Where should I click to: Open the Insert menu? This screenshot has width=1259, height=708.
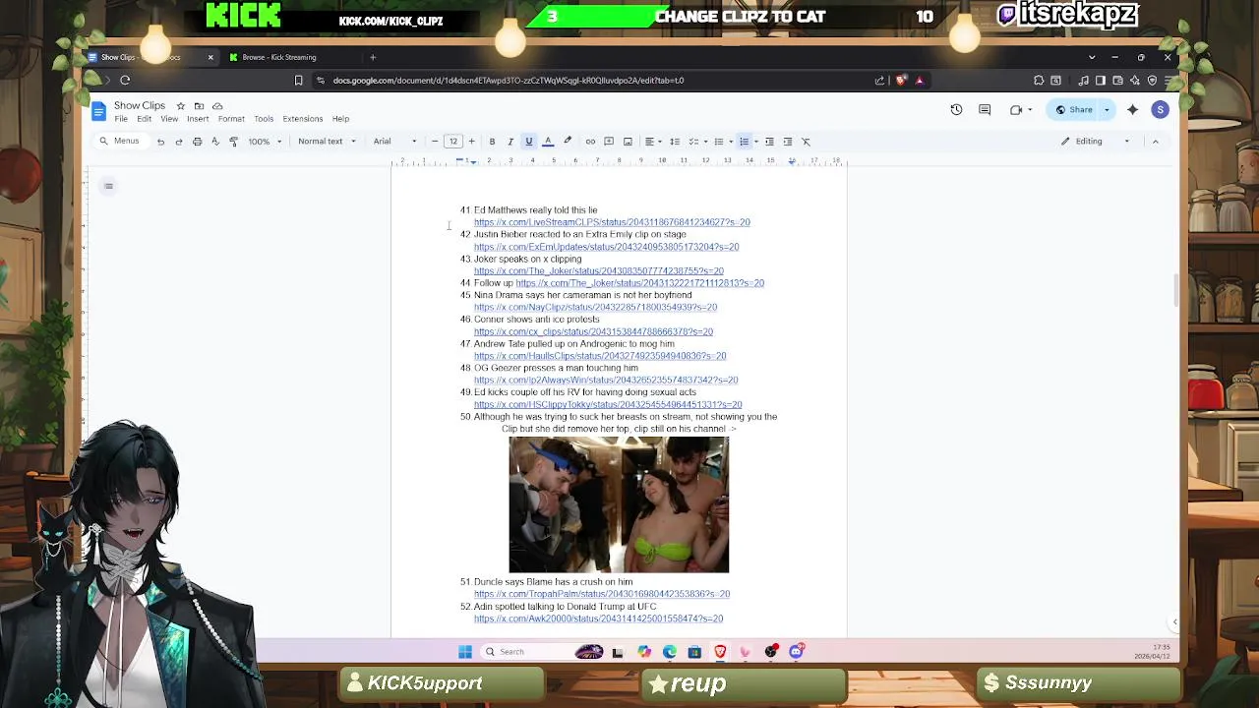198,119
